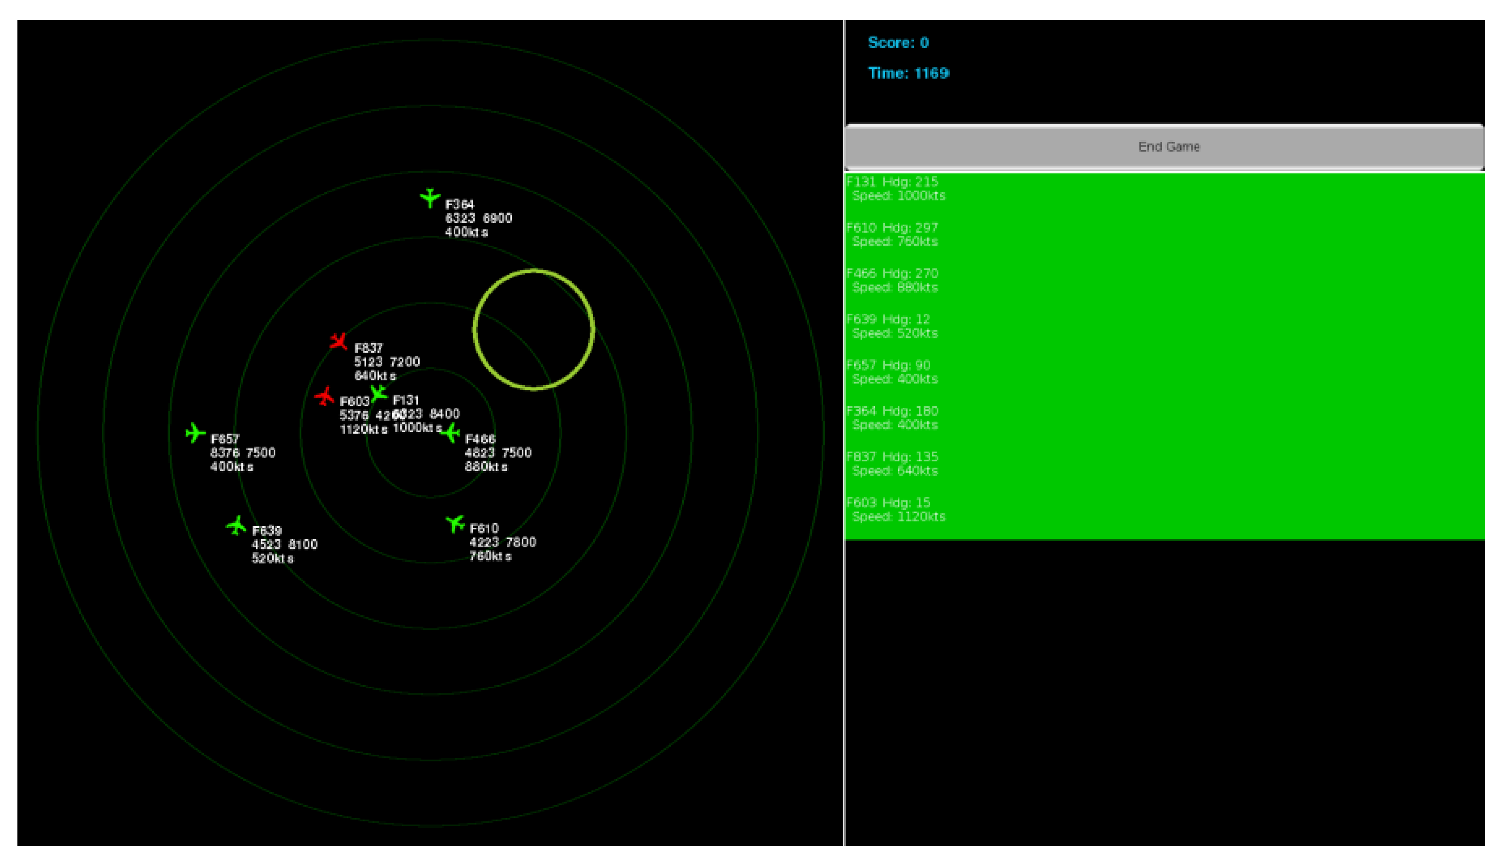
Task: Select the F639 aircraft icon
Action: coord(237,525)
